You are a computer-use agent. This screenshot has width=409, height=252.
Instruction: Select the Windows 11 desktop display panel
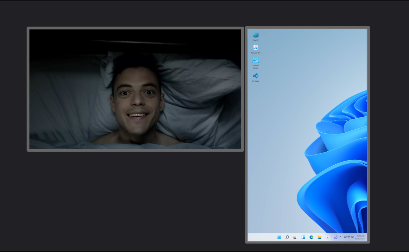click(307, 135)
